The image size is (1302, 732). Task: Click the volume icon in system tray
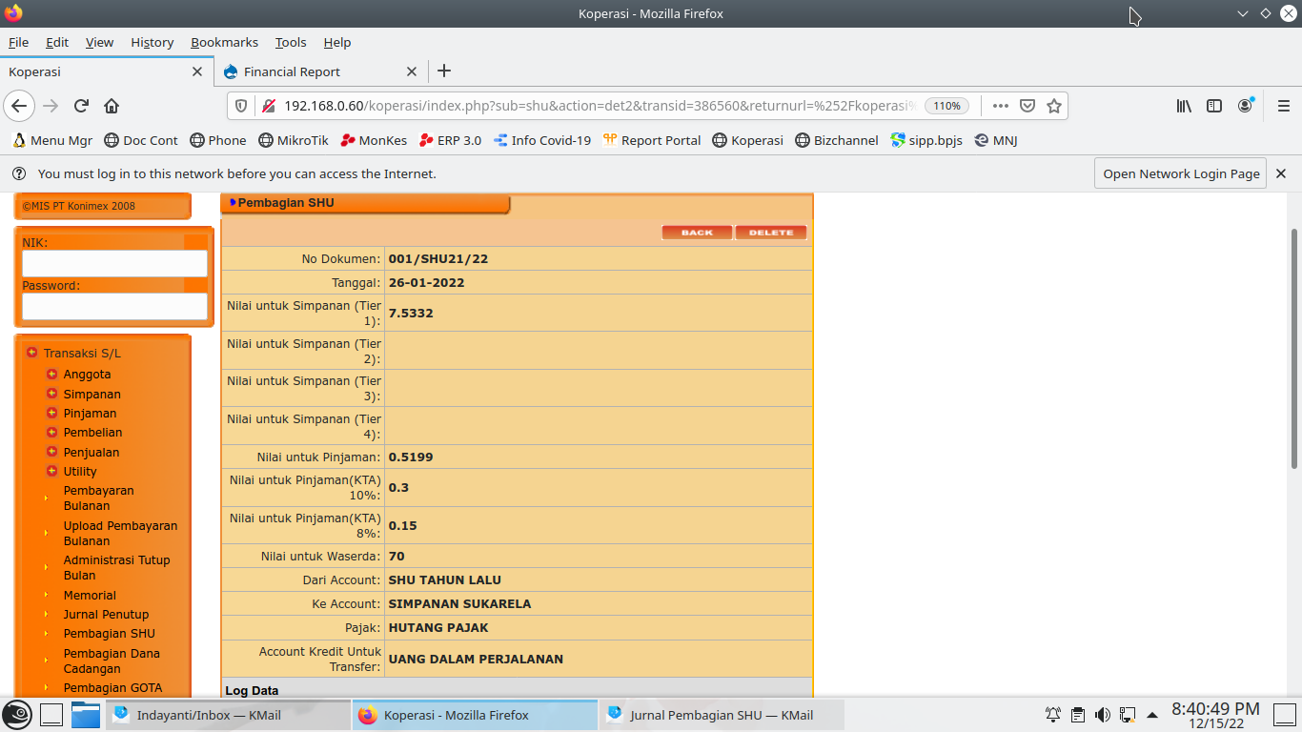pos(1103,715)
